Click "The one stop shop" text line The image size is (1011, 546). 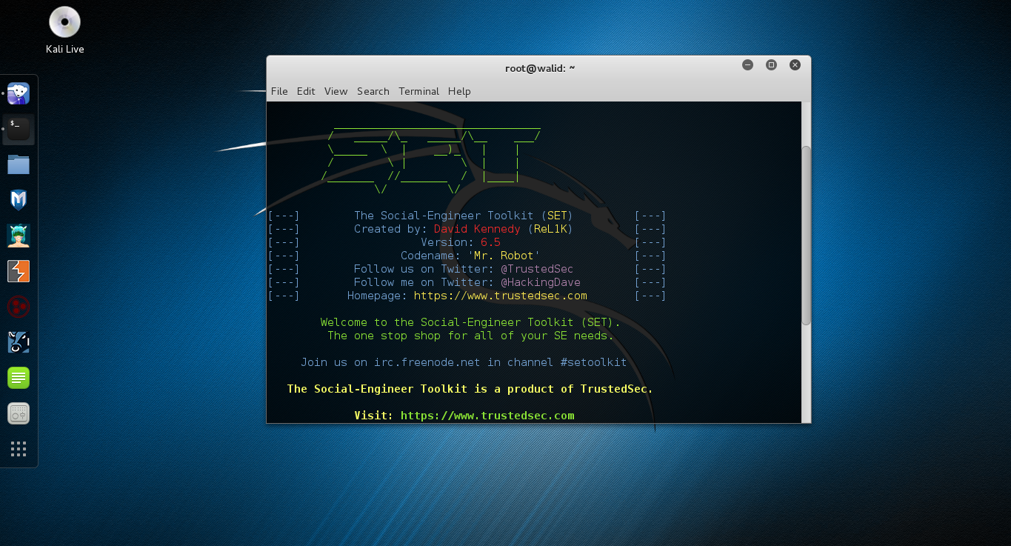point(471,336)
